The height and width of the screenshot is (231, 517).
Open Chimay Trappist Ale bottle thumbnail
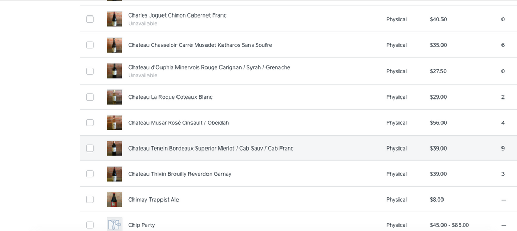tap(114, 200)
